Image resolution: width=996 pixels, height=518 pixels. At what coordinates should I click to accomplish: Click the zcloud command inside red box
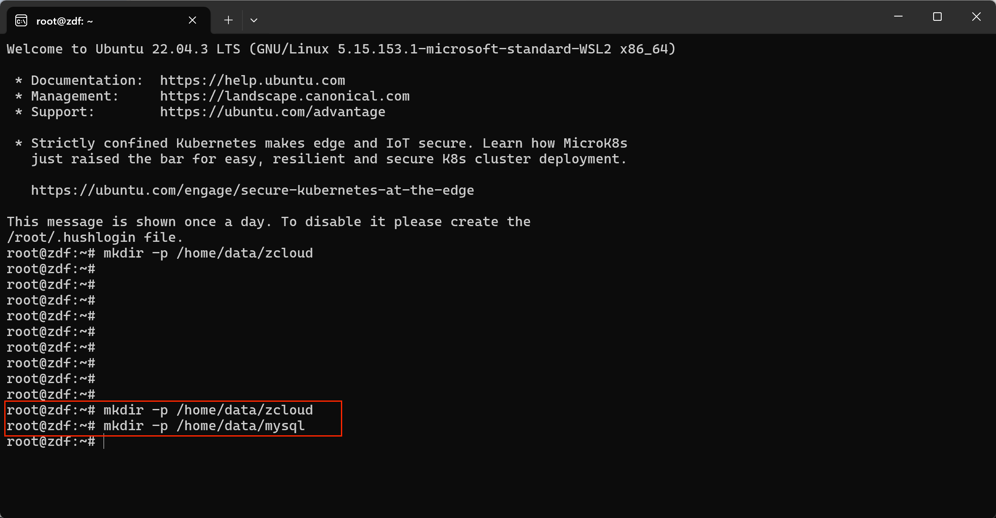point(208,410)
